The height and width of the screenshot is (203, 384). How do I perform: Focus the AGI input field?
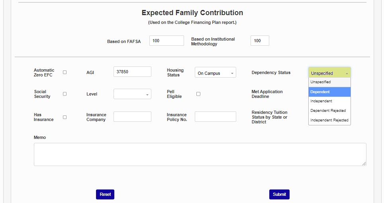click(132, 72)
